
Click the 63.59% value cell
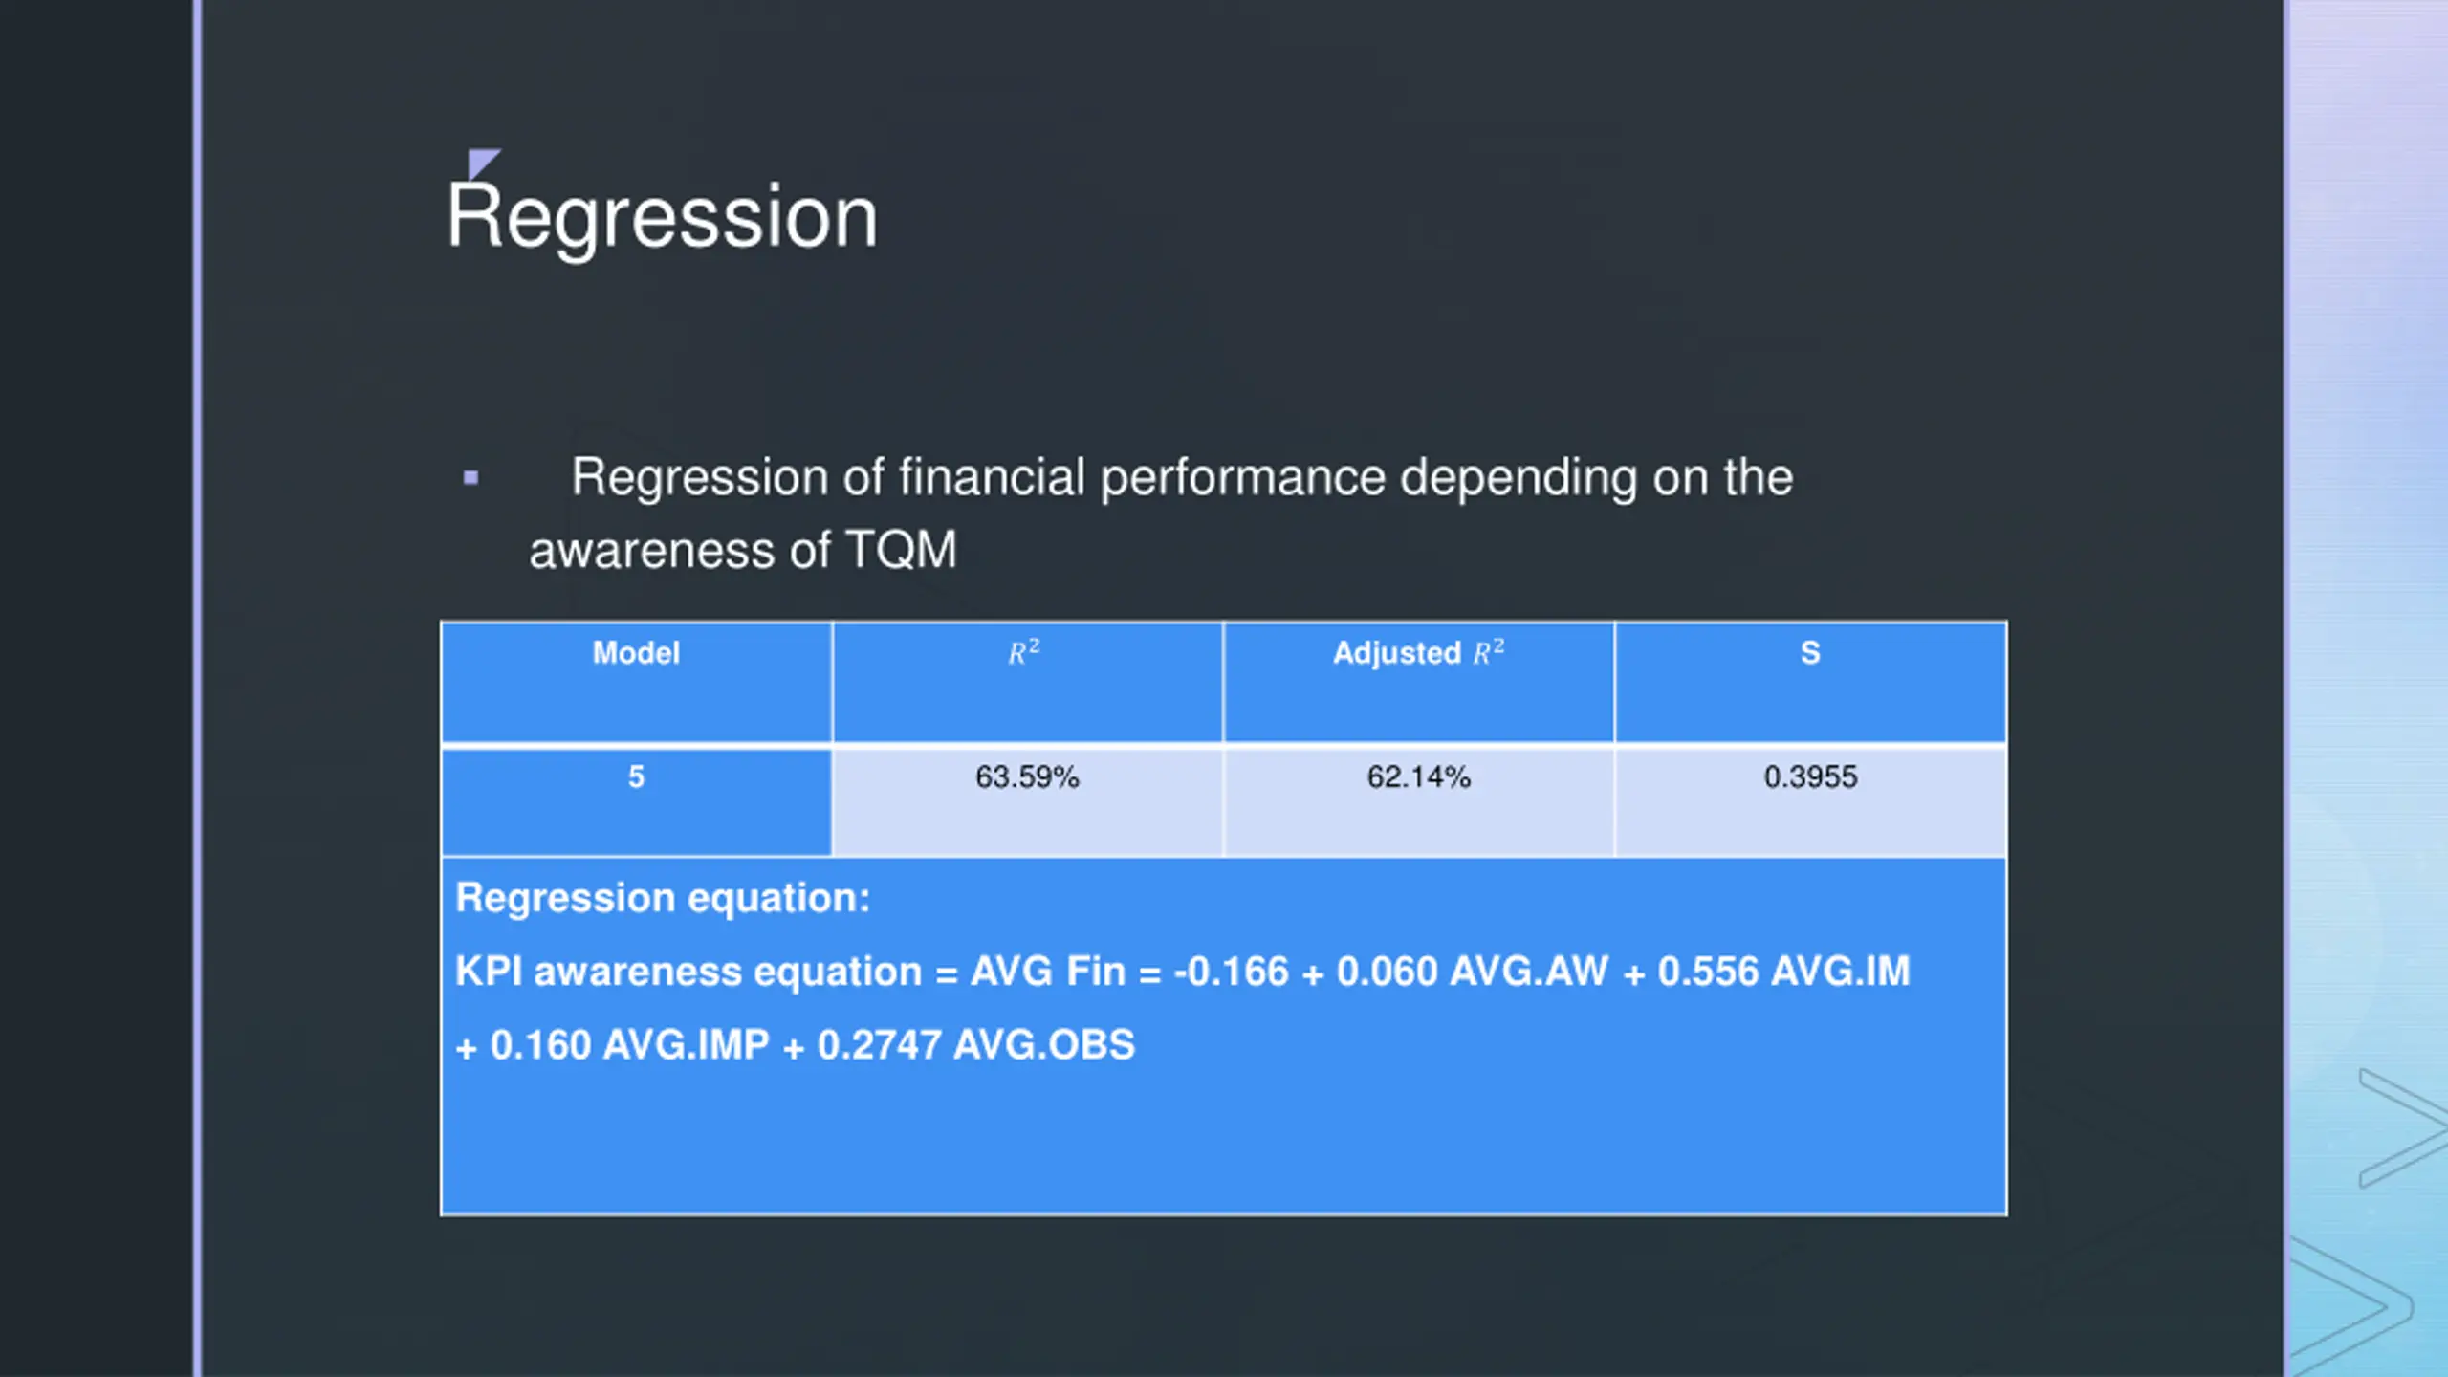1027,800
